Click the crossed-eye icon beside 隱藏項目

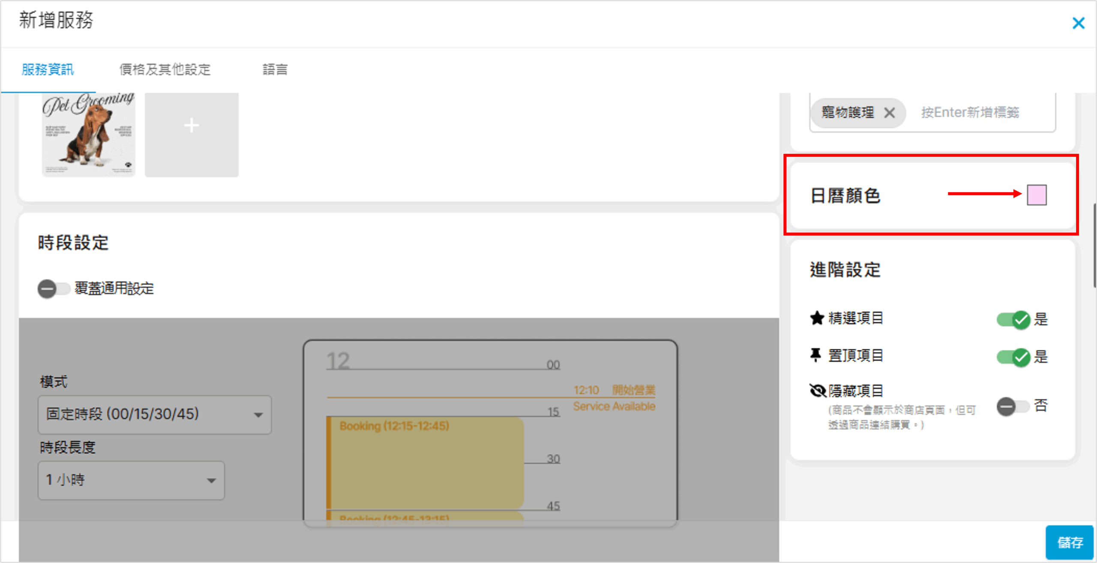818,391
